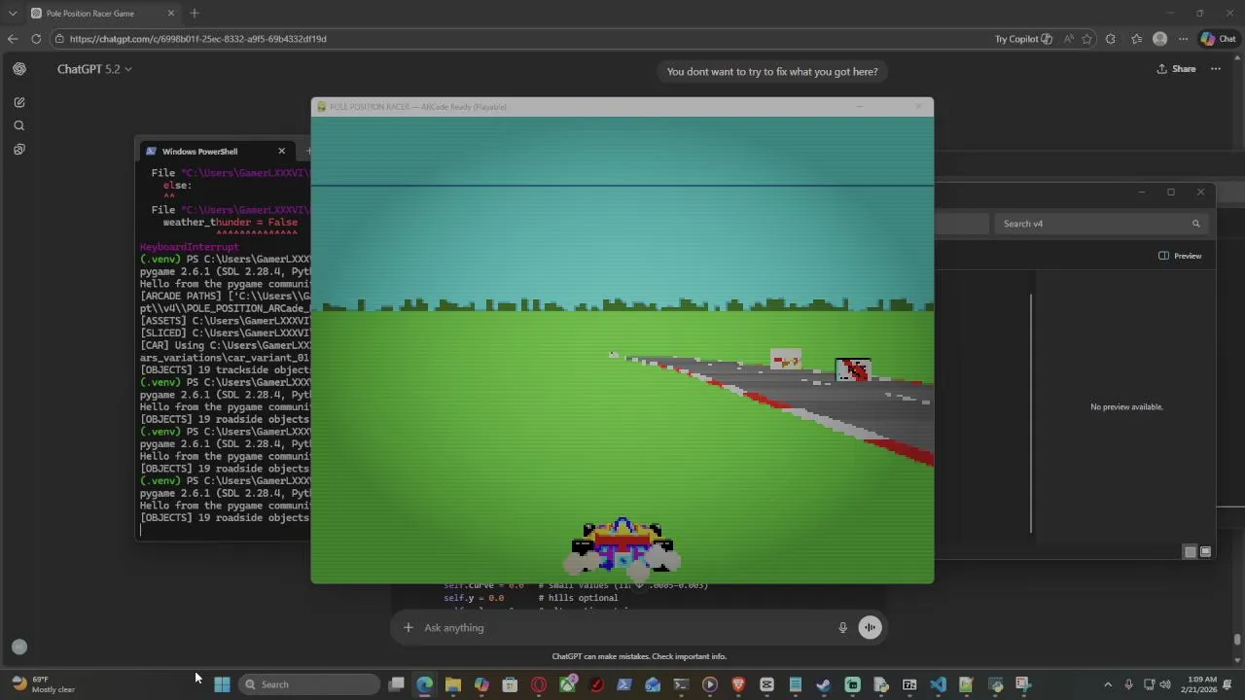Open Windows Start menu
This screenshot has width=1245, height=700.
222,684
